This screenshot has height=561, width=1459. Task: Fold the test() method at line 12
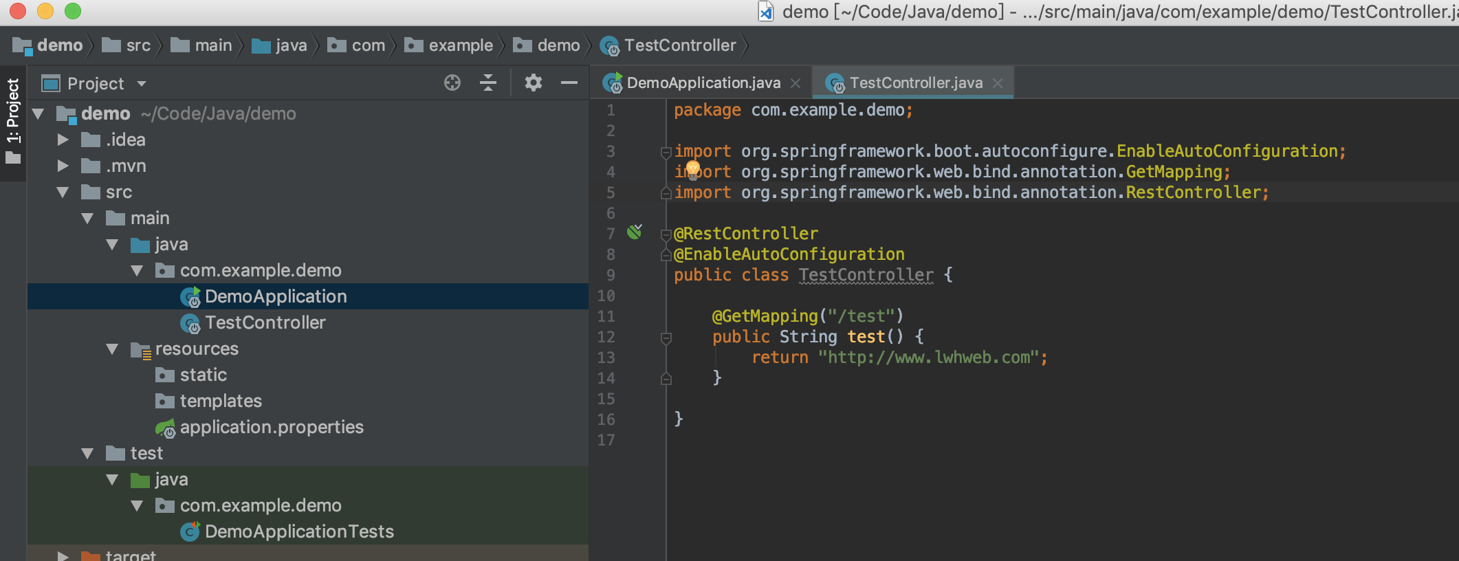point(666,338)
